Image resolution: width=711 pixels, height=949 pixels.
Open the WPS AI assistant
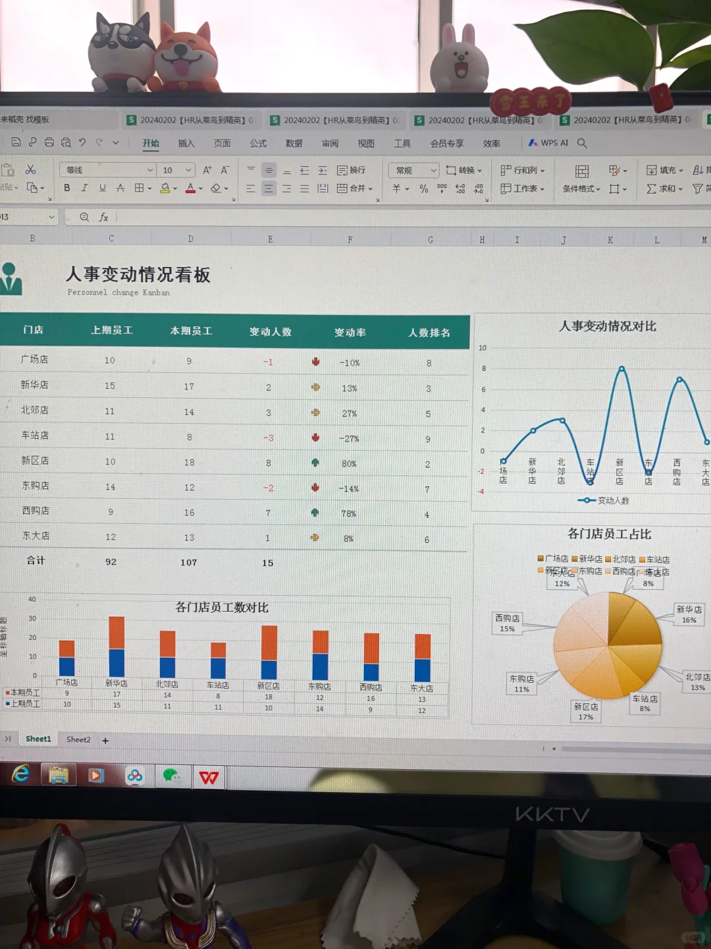click(x=548, y=142)
